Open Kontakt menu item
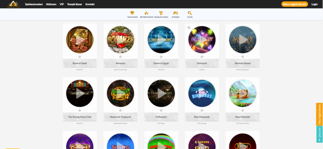Viewport: 323px width, 149px height. (90, 4)
